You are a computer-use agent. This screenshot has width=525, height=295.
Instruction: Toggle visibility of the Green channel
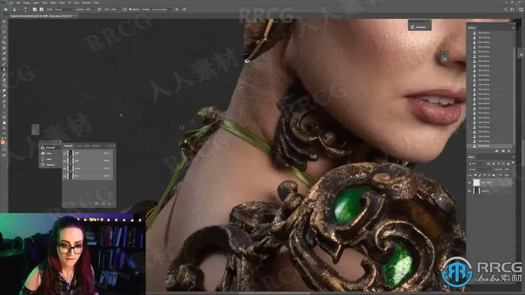(64, 168)
